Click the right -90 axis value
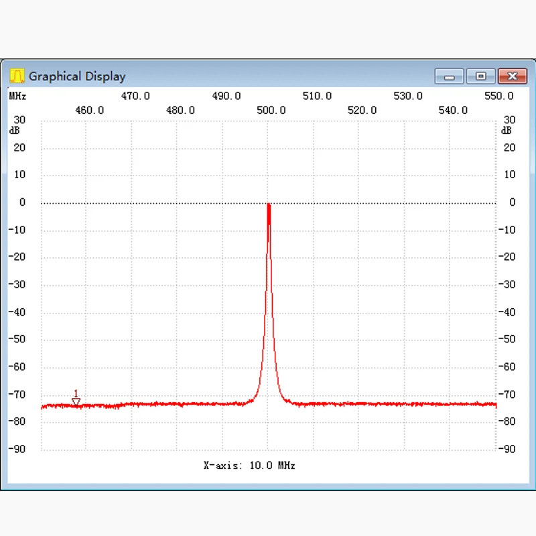536x536 pixels. click(x=507, y=449)
